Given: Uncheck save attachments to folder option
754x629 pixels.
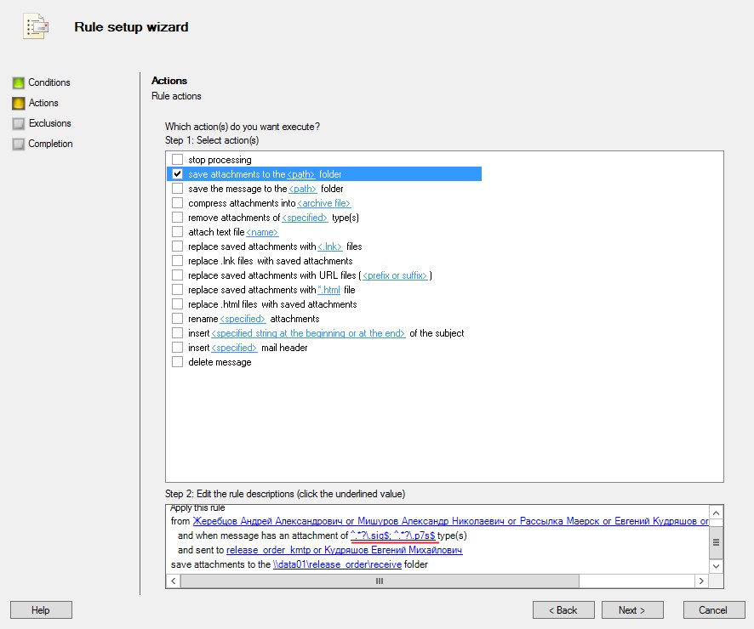Looking at the screenshot, I should [x=177, y=174].
